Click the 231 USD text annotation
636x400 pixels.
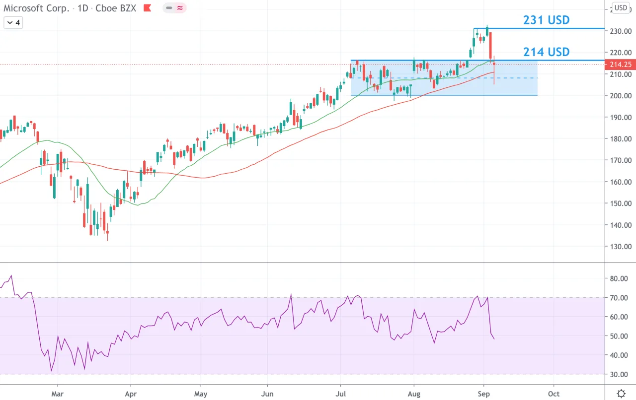[546, 20]
